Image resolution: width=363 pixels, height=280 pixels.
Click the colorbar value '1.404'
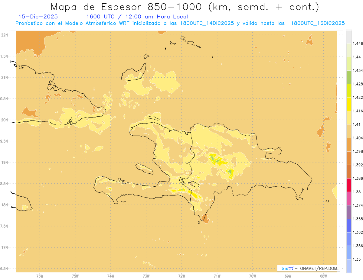[x=358, y=138]
